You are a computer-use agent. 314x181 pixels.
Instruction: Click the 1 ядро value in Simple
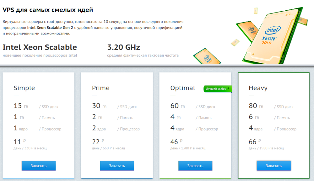pos(21,128)
